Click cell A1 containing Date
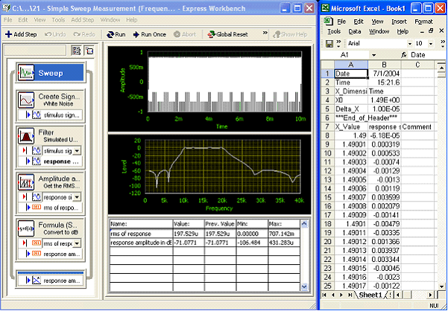Viewport: 448px width, 311px height. pyautogui.click(x=350, y=74)
